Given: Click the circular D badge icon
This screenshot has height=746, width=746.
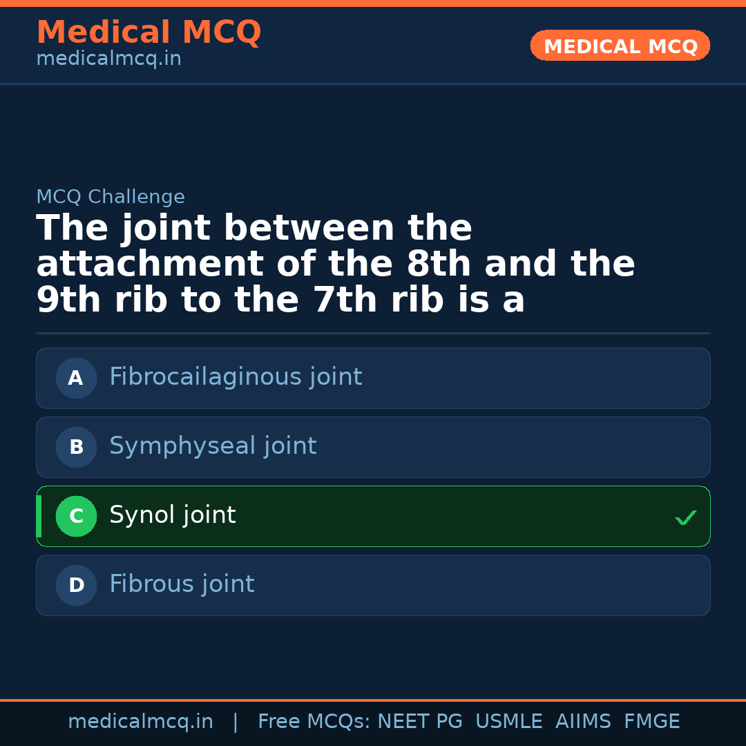Looking at the screenshot, I should pos(76,585).
